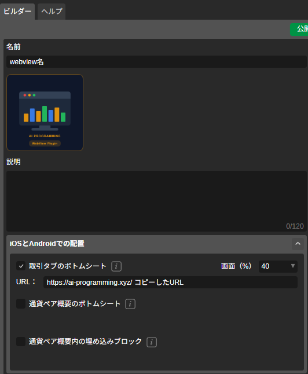Image resolution: width=308 pixels, height=374 pixels.
Task: Click the URL input field
Action: click(170, 283)
